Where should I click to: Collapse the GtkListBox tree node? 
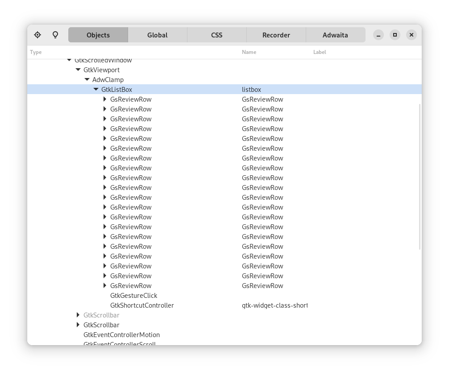coord(96,89)
